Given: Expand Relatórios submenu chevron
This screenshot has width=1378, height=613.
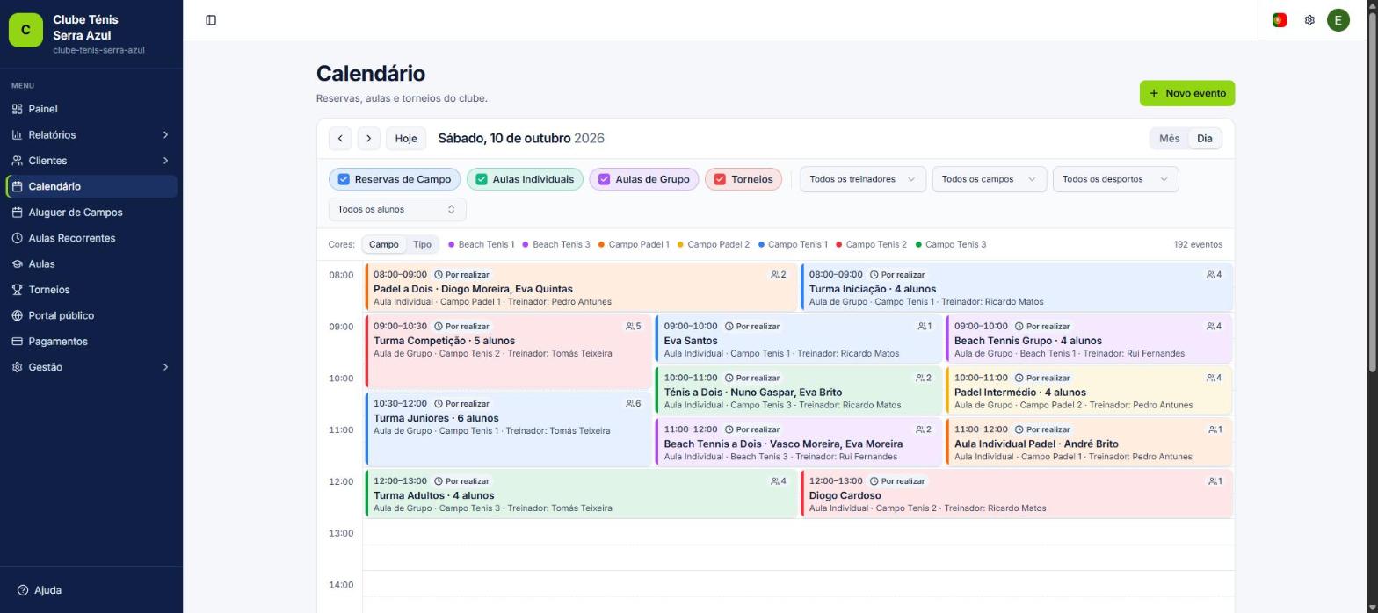Looking at the screenshot, I should click(x=165, y=134).
